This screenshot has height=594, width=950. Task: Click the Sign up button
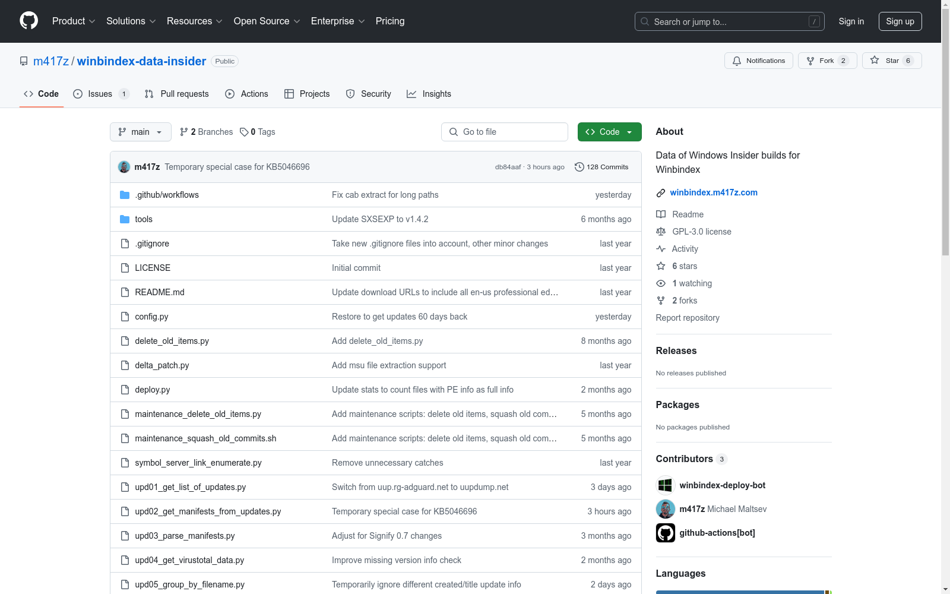coord(900,21)
